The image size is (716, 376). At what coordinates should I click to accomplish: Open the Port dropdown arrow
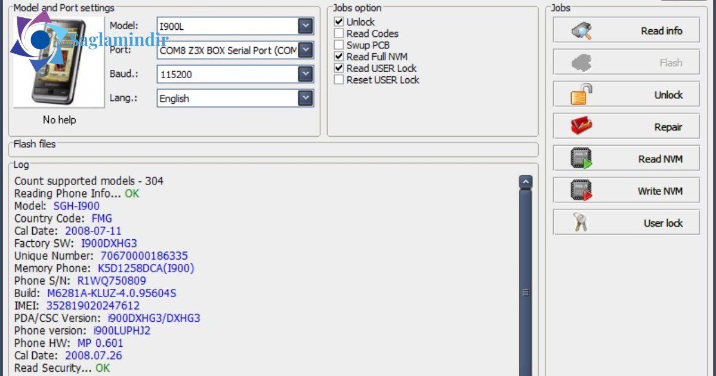[x=305, y=50]
